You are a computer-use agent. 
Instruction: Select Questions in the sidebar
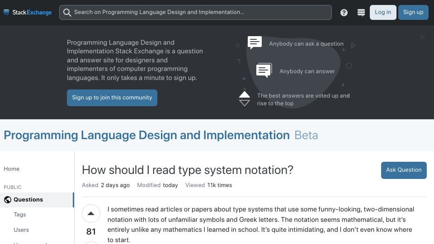pos(37,200)
